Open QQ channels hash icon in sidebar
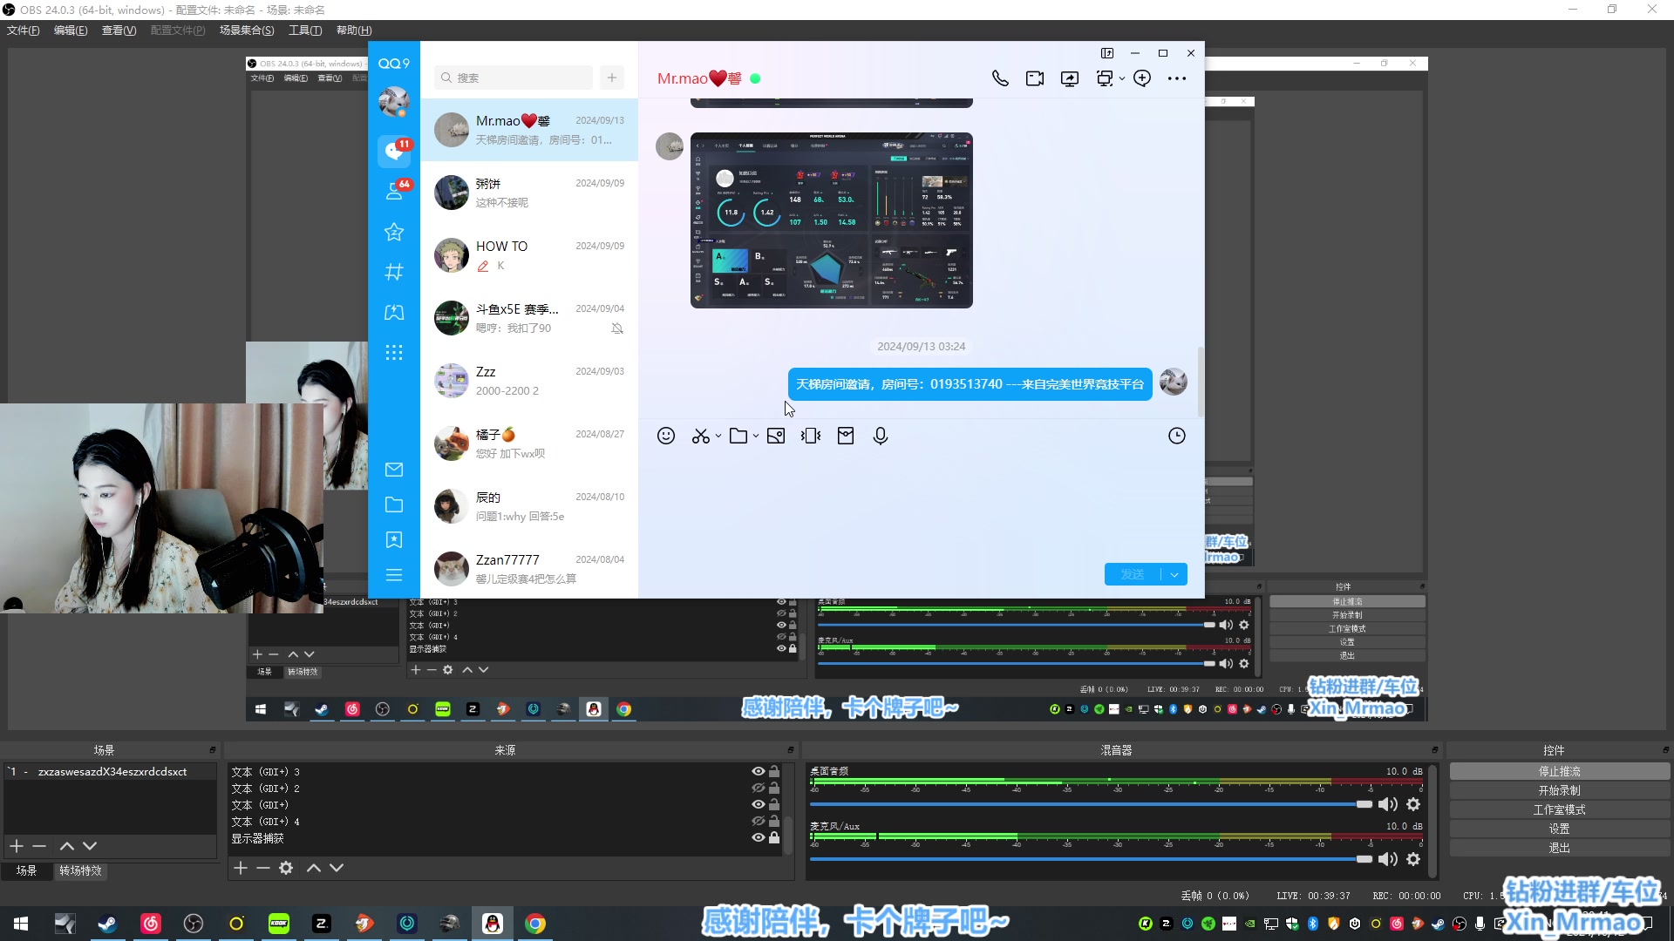 coord(394,272)
